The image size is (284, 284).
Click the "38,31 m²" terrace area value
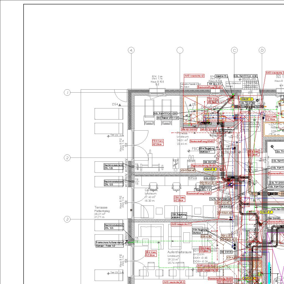tap(100, 214)
